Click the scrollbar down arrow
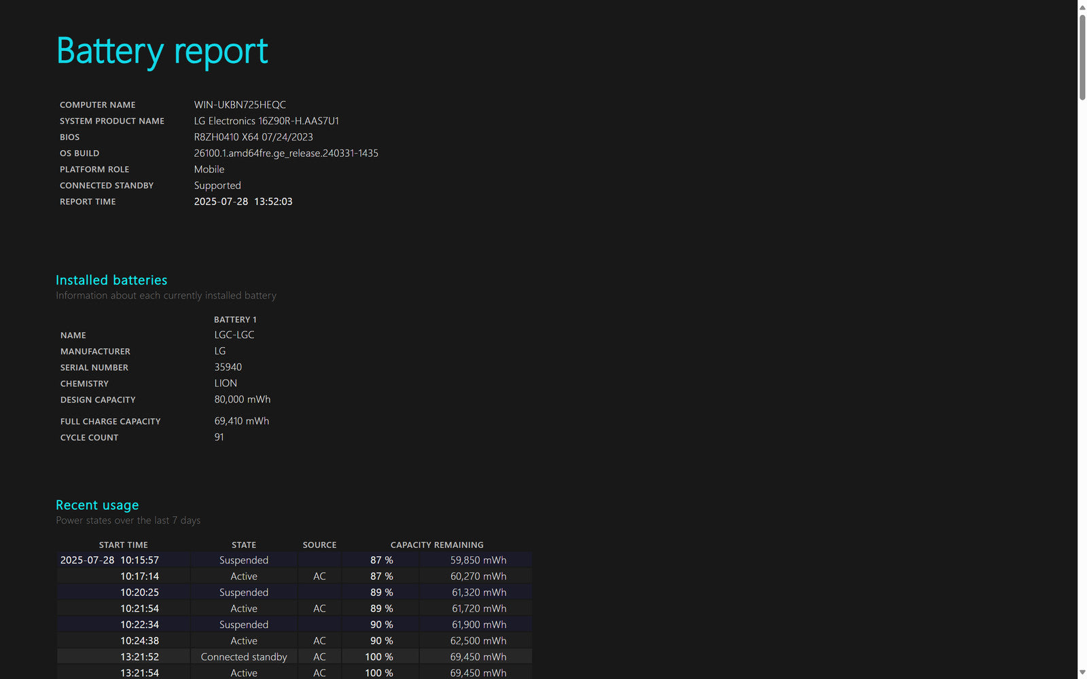This screenshot has height=679, width=1087. pyautogui.click(x=1082, y=672)
